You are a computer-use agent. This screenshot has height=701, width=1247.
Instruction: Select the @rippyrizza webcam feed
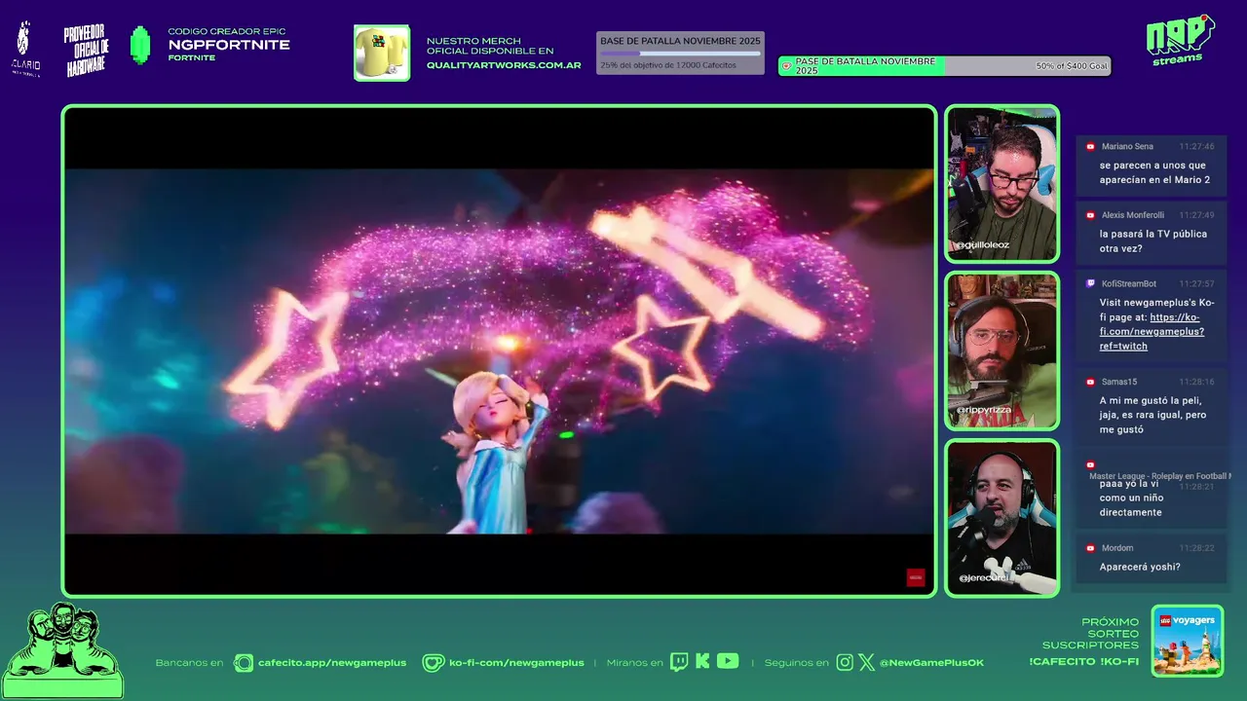pos(1001,350)
